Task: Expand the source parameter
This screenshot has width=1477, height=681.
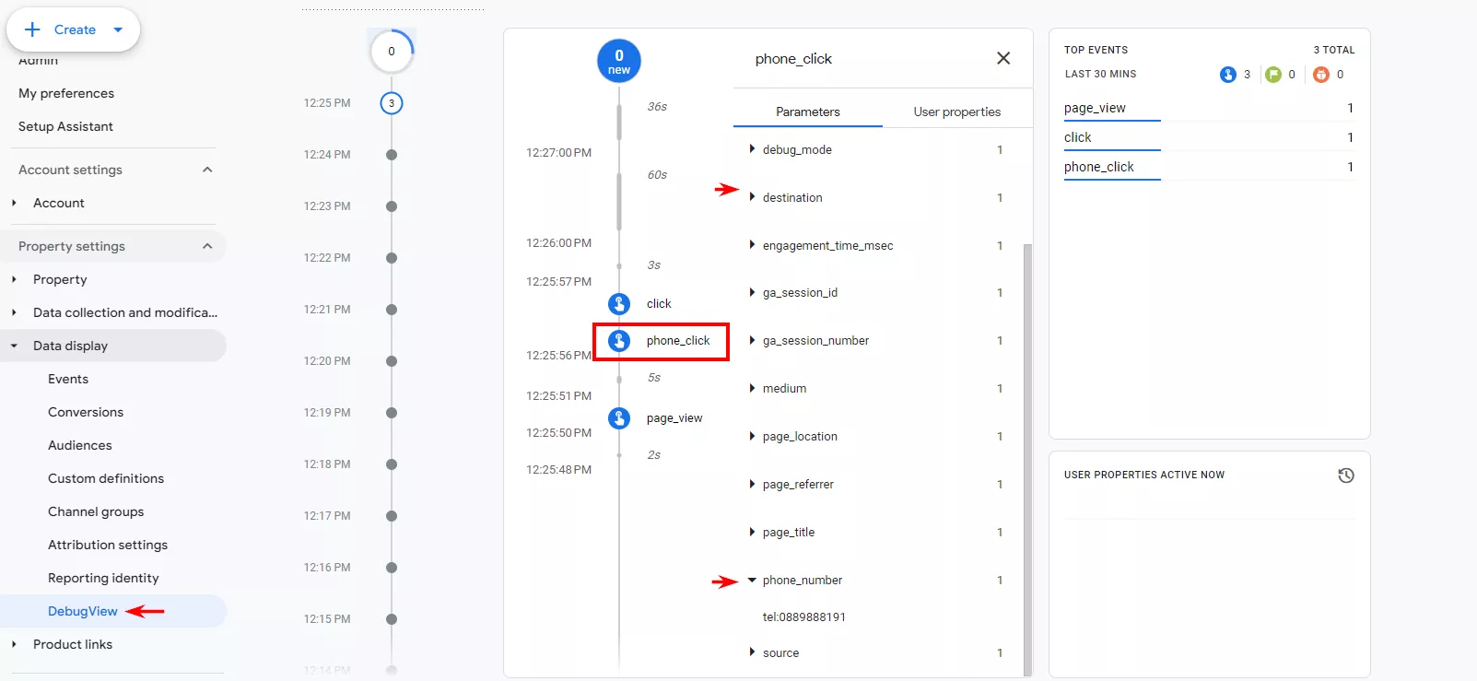Action: (752, 652)
